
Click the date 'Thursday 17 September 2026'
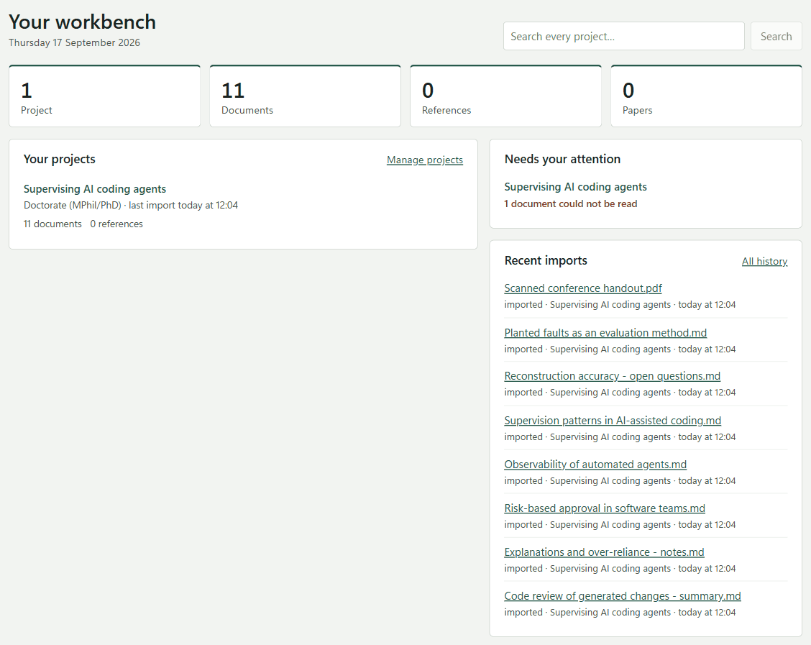pos(74,42)
